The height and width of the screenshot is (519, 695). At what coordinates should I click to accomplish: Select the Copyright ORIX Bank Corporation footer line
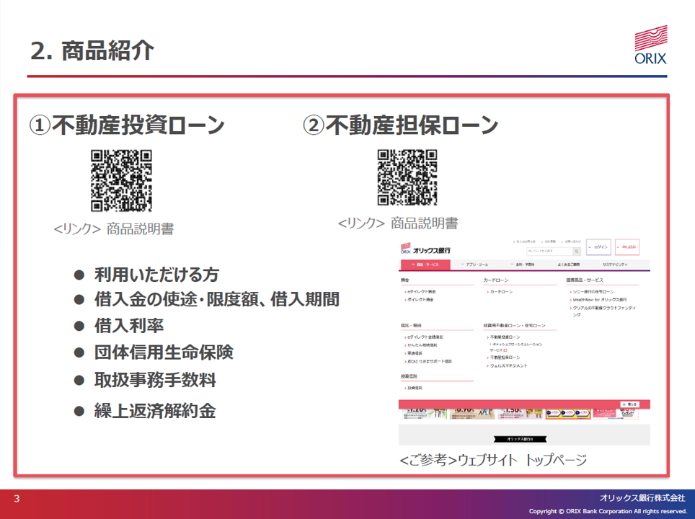[608, 511]
